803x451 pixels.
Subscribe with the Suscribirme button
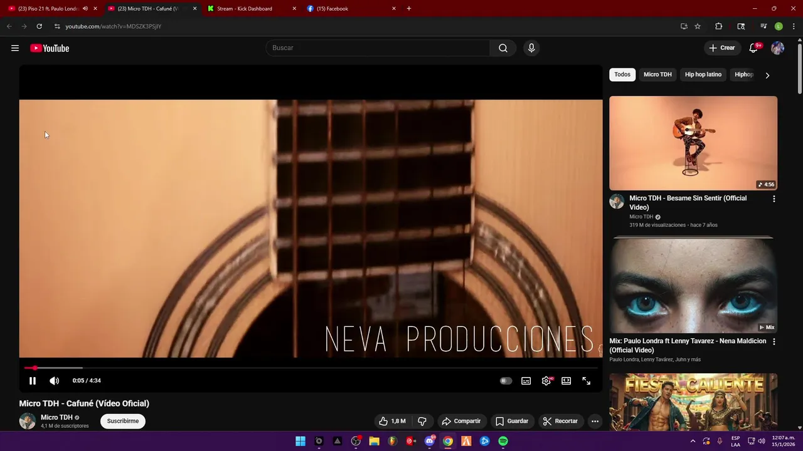(123, 421)
